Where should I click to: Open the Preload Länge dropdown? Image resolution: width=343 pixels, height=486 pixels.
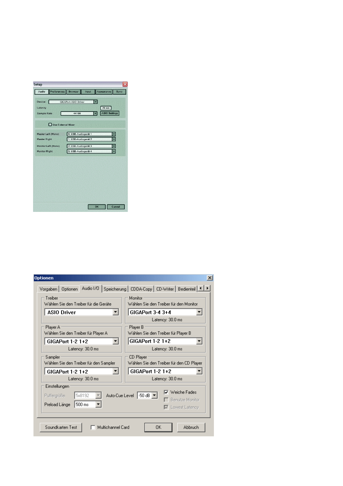[98, 404]
